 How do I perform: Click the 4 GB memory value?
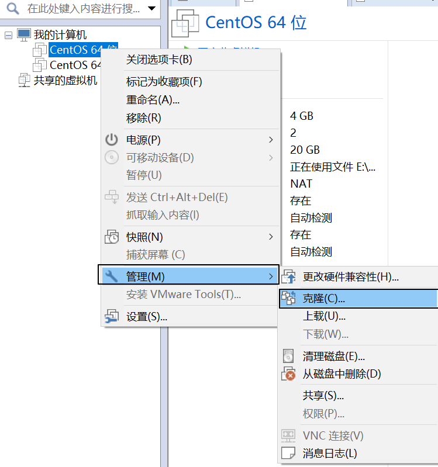pyautogui.click(x=302, y=116)
